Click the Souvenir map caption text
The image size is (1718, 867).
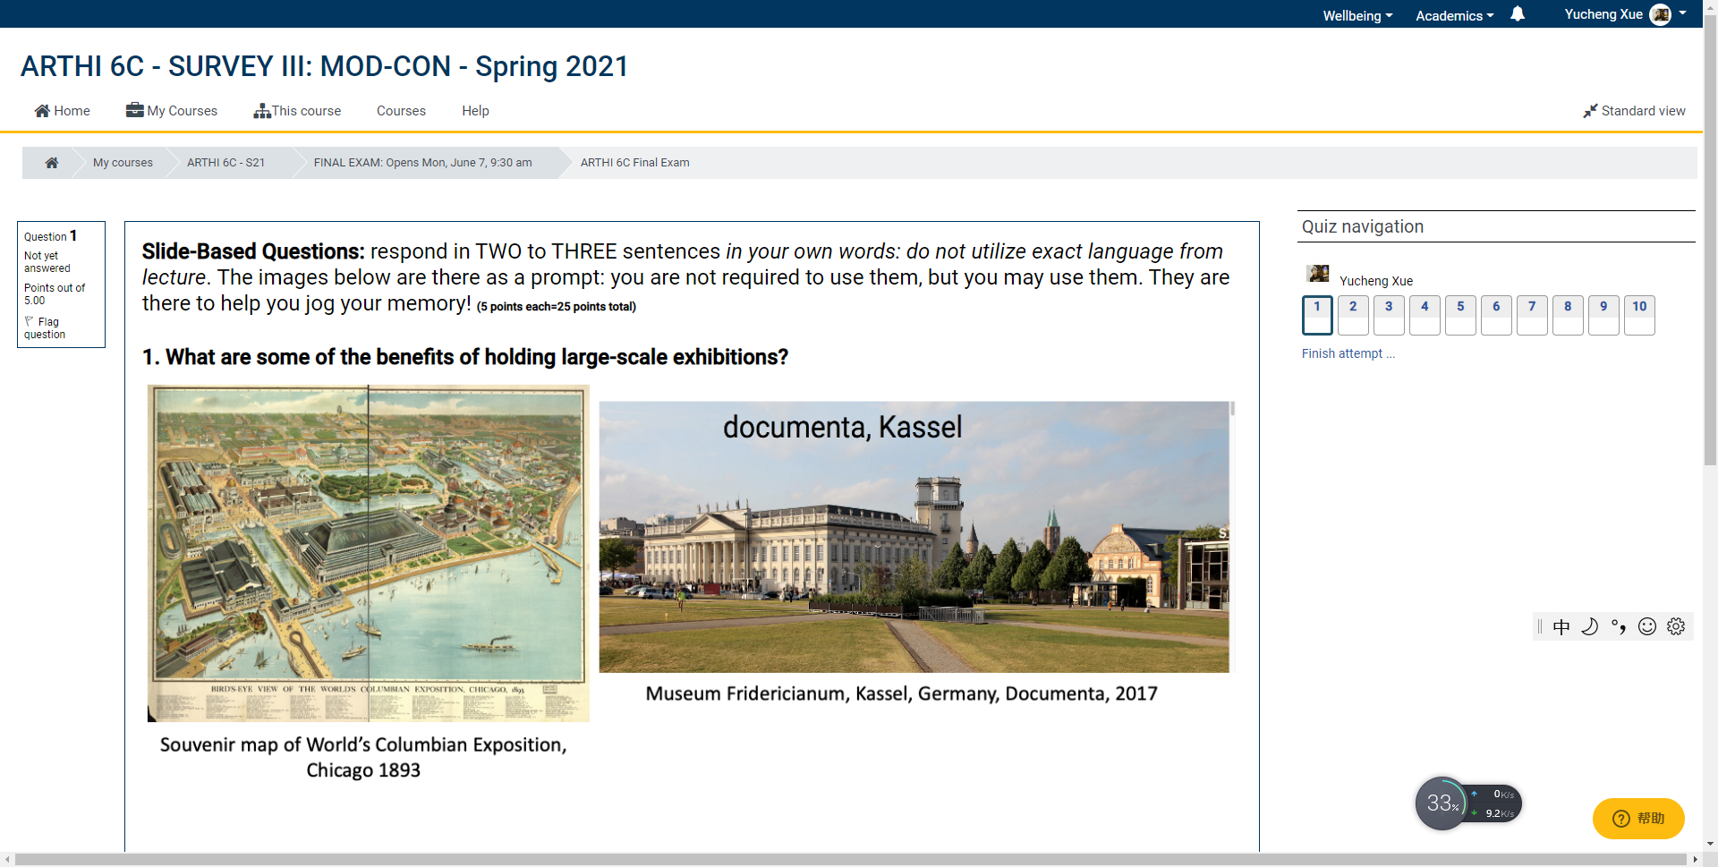[363, 757]
